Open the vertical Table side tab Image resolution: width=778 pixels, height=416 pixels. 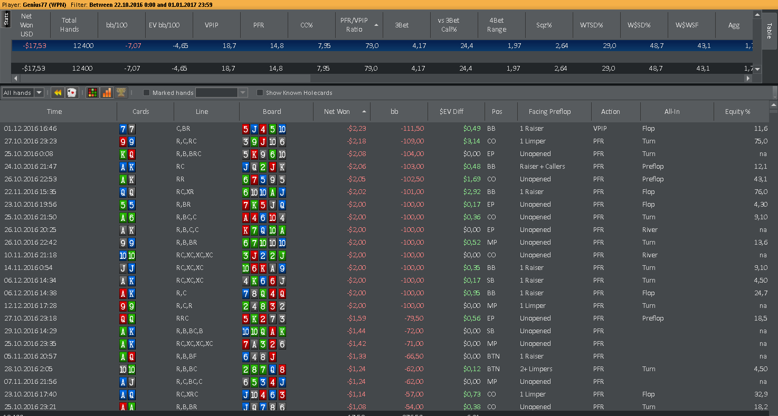[x=769, y=31]
